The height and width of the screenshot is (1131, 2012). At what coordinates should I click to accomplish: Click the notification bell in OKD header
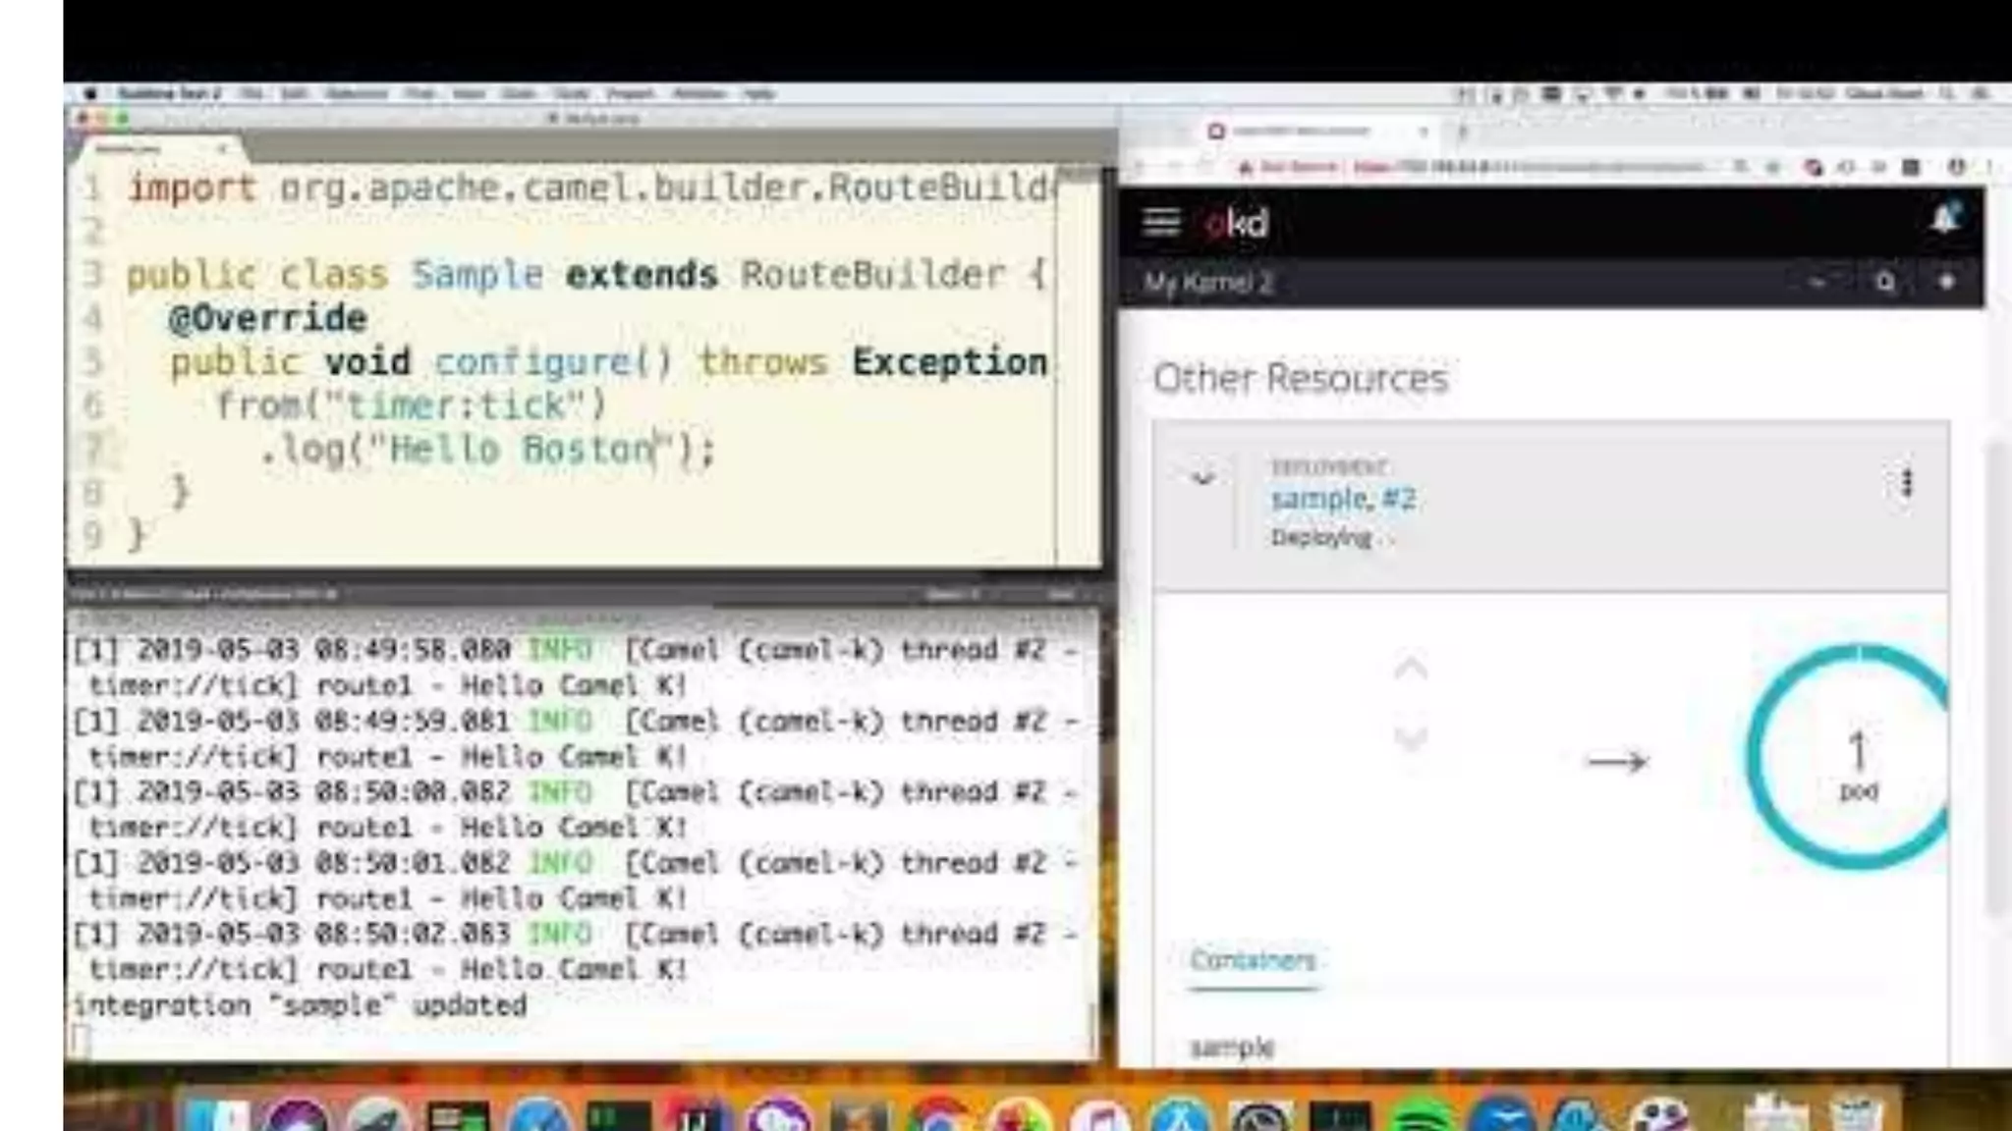point(1944,218)
